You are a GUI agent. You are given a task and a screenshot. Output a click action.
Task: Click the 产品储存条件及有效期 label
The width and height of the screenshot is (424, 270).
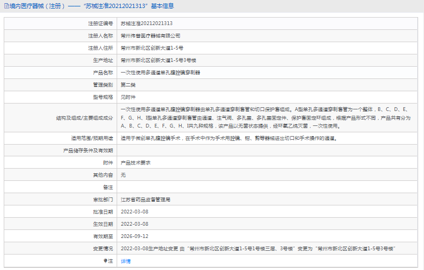(x=88, y=150)
